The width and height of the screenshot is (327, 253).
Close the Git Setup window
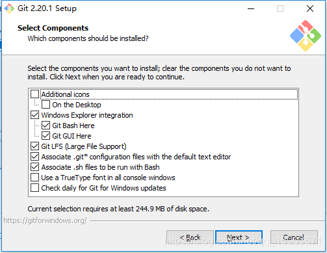[x=310, y=8]
